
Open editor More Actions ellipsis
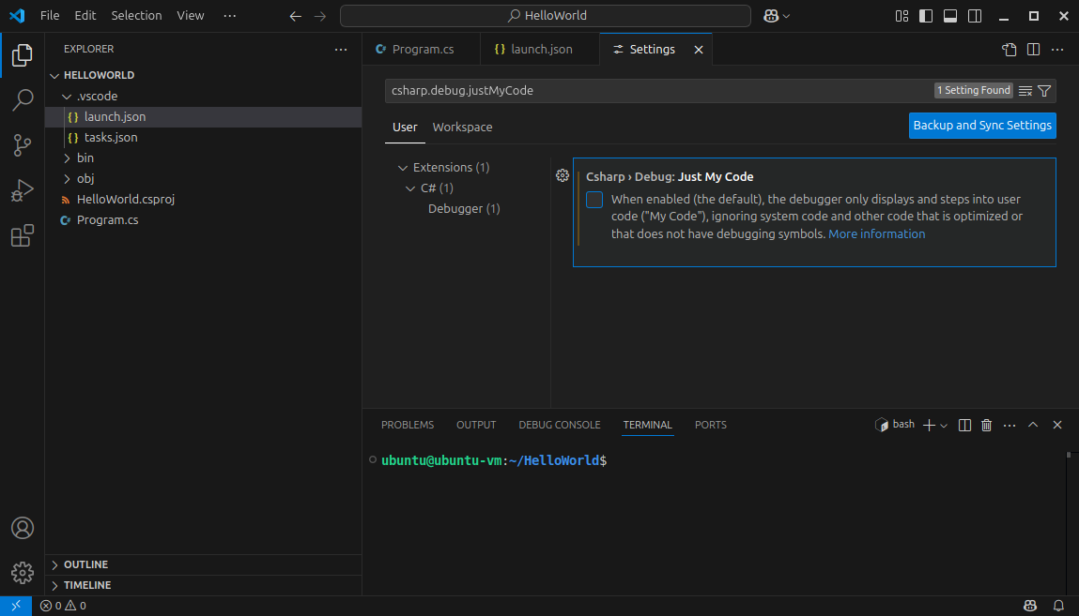click(x=1057, y=50)
